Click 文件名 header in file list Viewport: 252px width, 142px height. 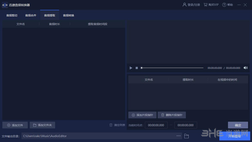[21, 24]
